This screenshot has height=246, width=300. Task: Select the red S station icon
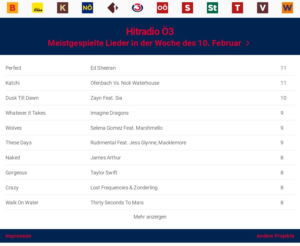tap(187, 8)
